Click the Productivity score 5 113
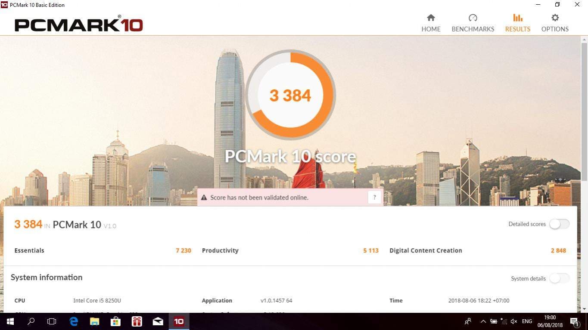Image resolution: width=588 pixels, height=330 pixels. (x=371, y=250)
